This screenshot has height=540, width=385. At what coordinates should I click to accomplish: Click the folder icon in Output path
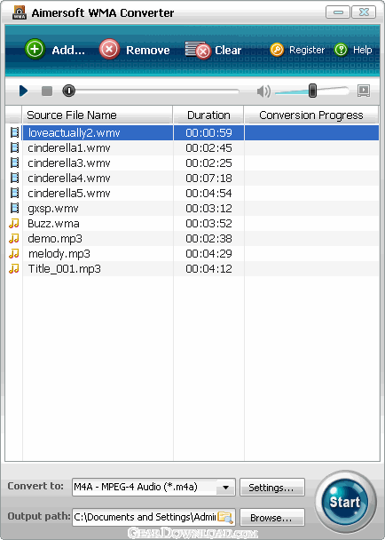pyautogui.click(x=225, y=517)
